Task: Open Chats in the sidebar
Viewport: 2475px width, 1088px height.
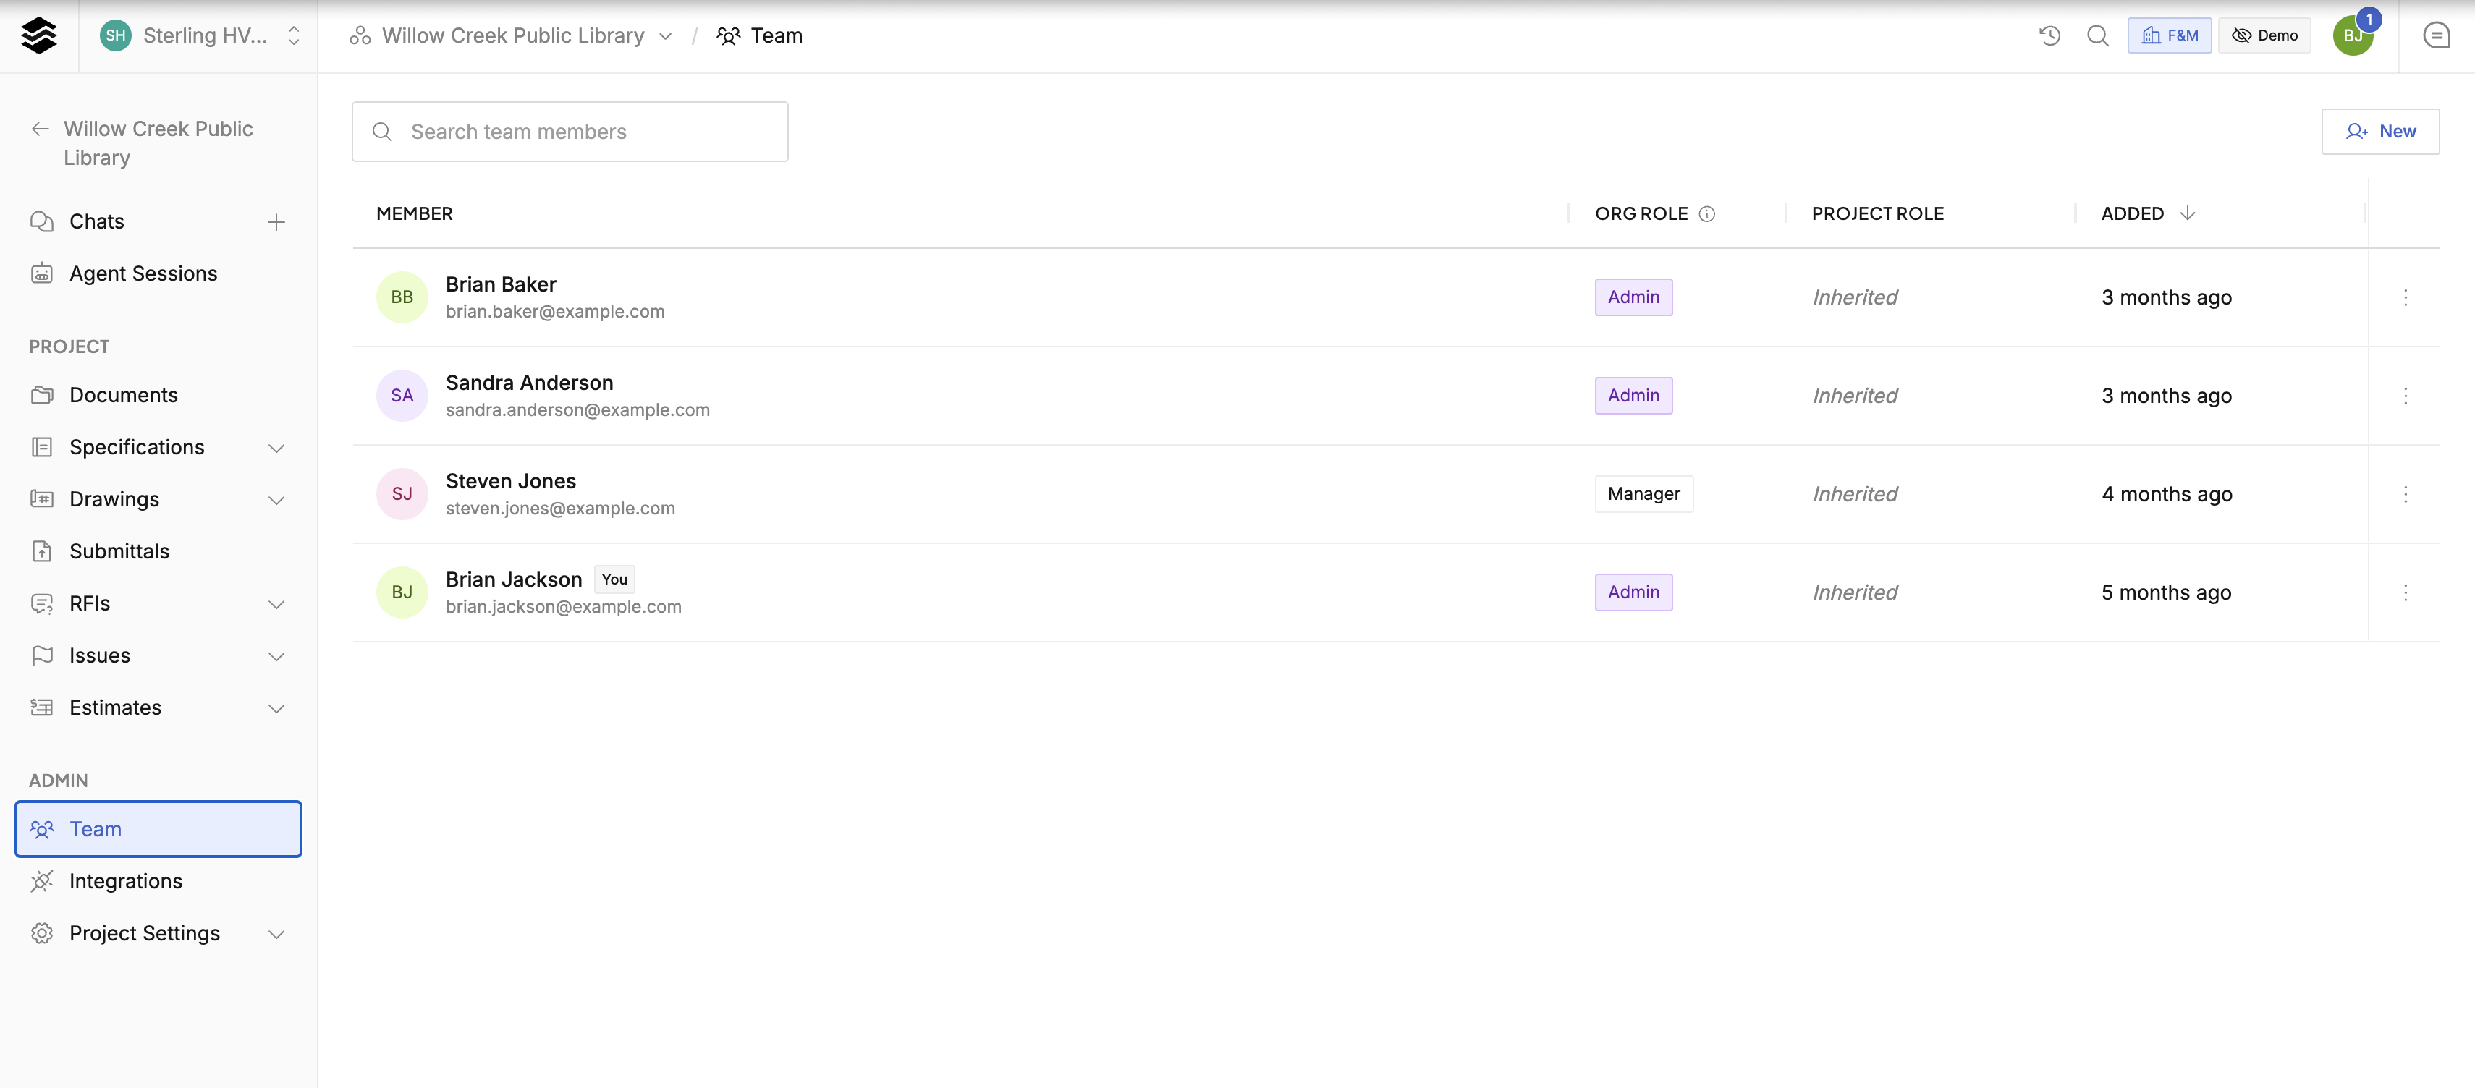Action: click(96, 222)
